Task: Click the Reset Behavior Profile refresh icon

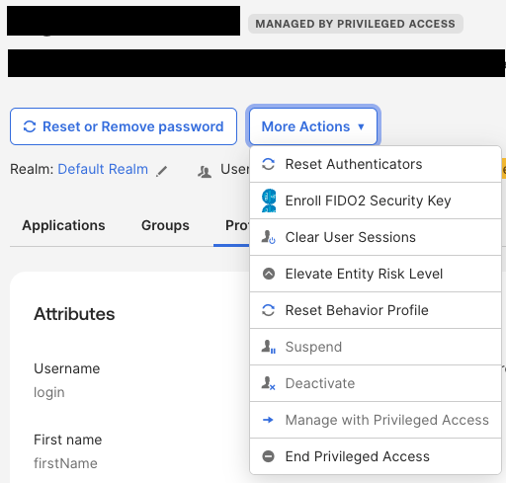Action: coord(268,310)
